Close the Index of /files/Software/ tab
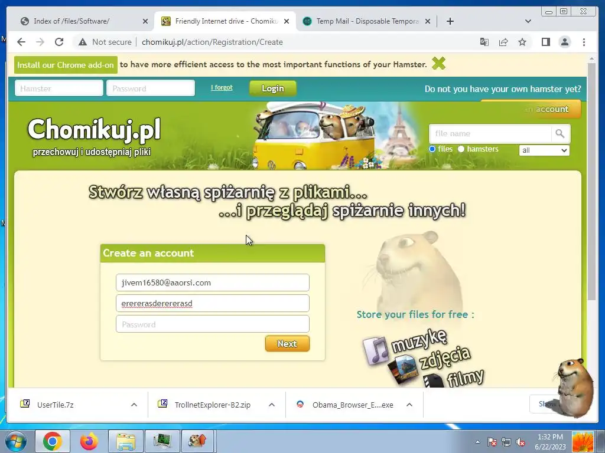 tap(145, 21)
